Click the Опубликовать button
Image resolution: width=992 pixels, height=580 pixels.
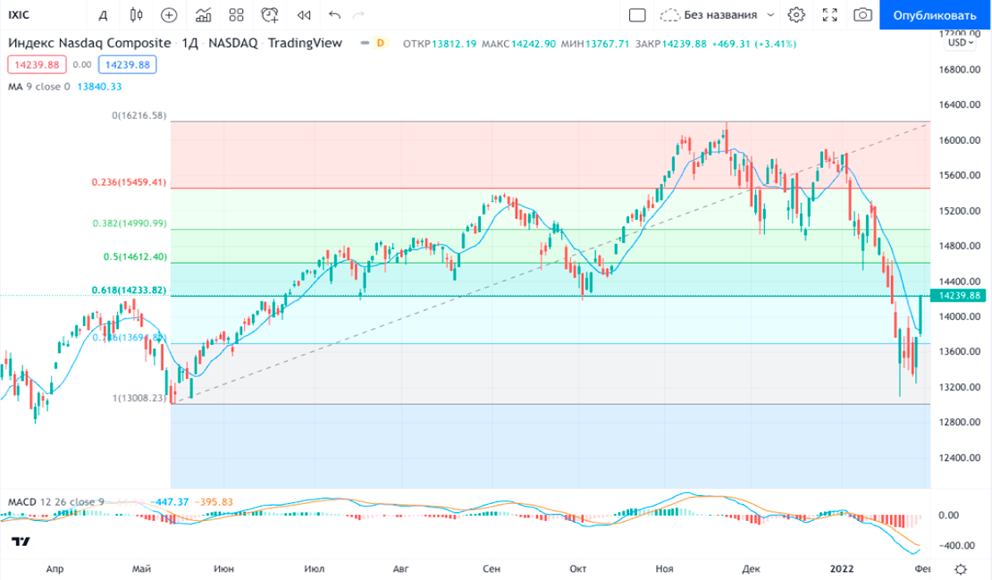pos(935,15)
